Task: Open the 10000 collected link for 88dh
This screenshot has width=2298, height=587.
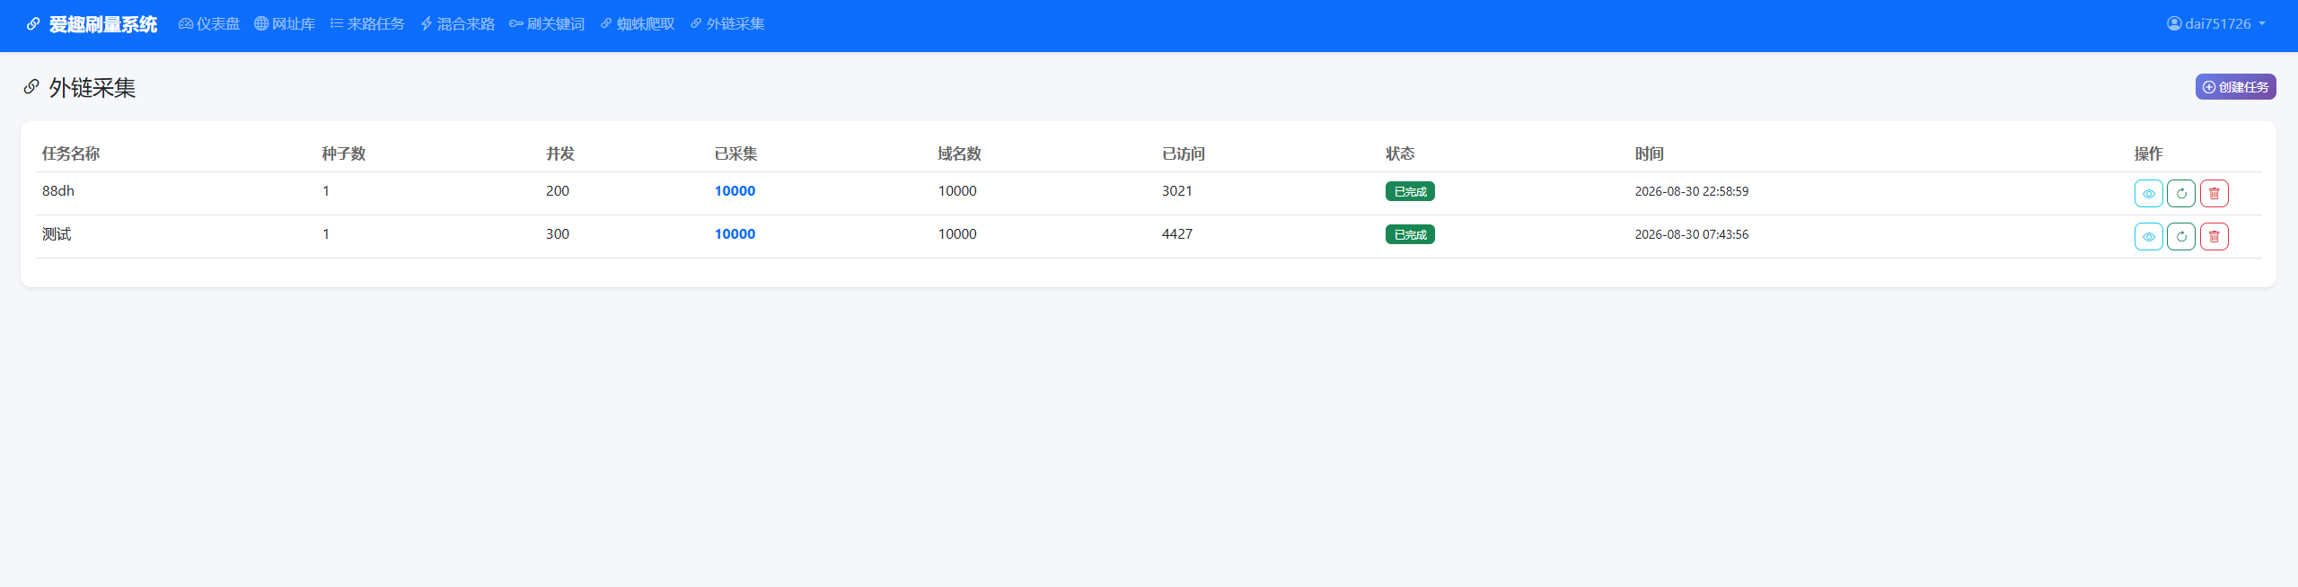Action: click(x=735, y=190)
